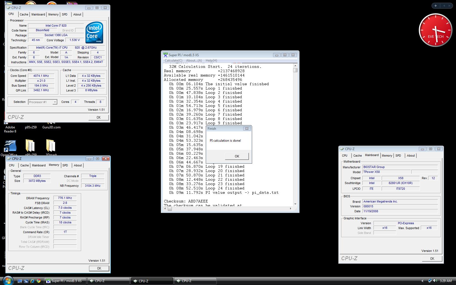
Task: Switch to Memory tab in top-left CPU-Z window
Action: [x=53, y=14]
